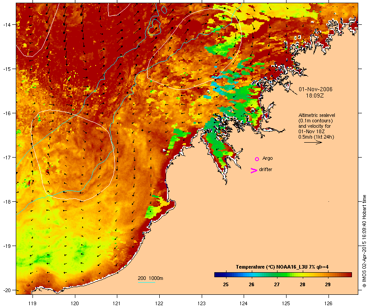
Task: Click longitude axis label 124
Action: pos(244,303)
